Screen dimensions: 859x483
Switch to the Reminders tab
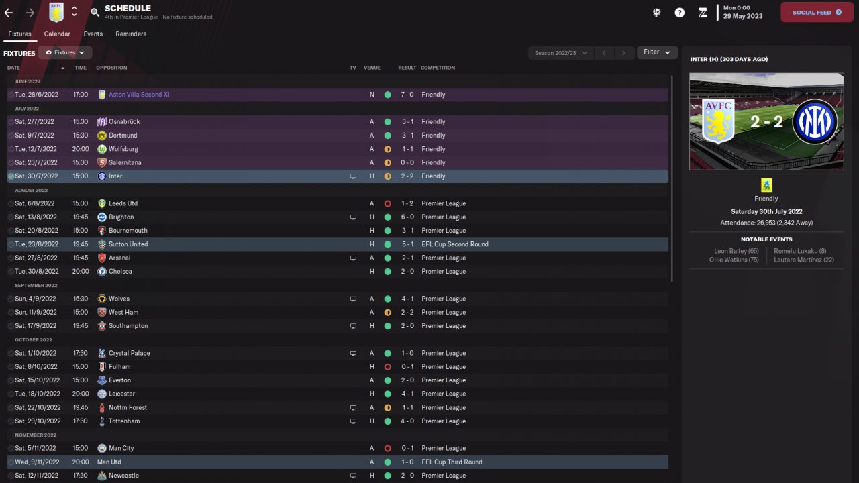tap(131, 34)
